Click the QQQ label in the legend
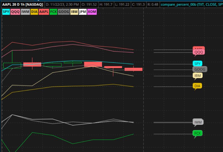223x152 pixels. tap(15, 12)
